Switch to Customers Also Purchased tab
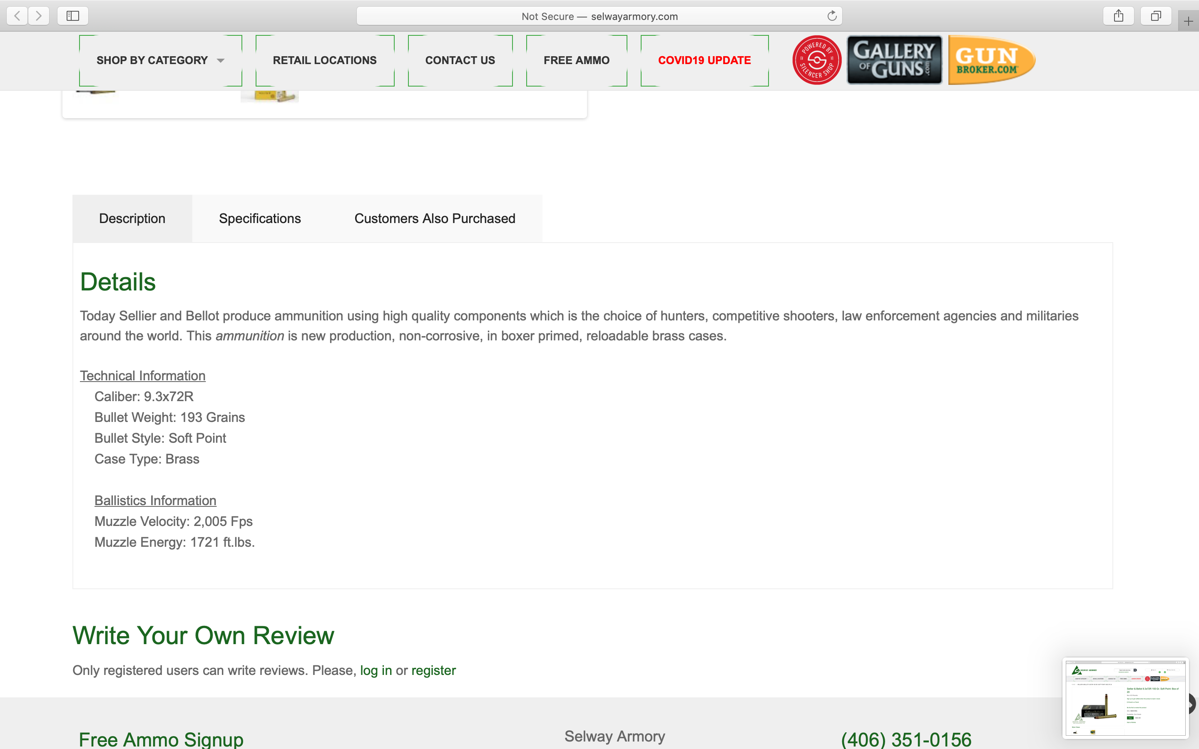 [435, 218]
